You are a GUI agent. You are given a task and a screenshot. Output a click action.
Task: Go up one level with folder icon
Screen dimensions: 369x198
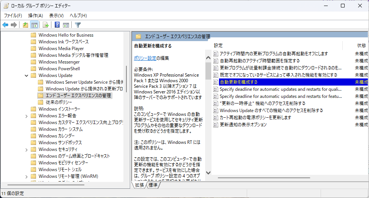(25, 25)
